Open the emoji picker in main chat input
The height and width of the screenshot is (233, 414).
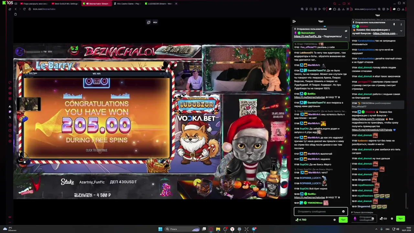point(343,211)
